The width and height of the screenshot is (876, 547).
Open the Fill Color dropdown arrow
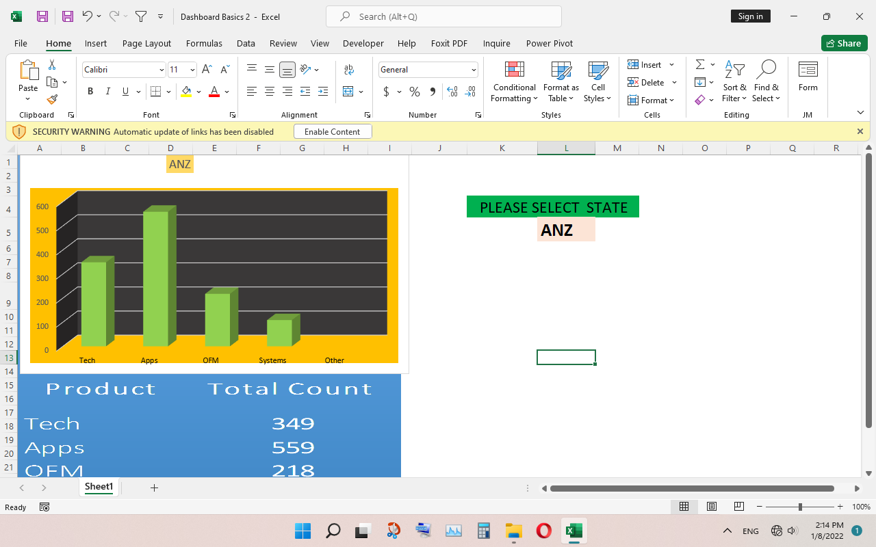point(199,91)
